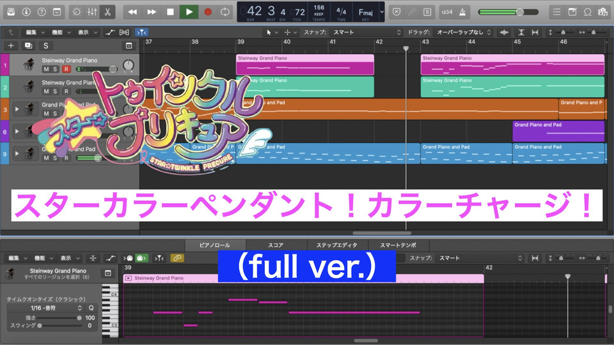The height and width of the screenshot is (345, 614).
Task: Open tracks area 表示 menu
Action: tap(88, 33)
